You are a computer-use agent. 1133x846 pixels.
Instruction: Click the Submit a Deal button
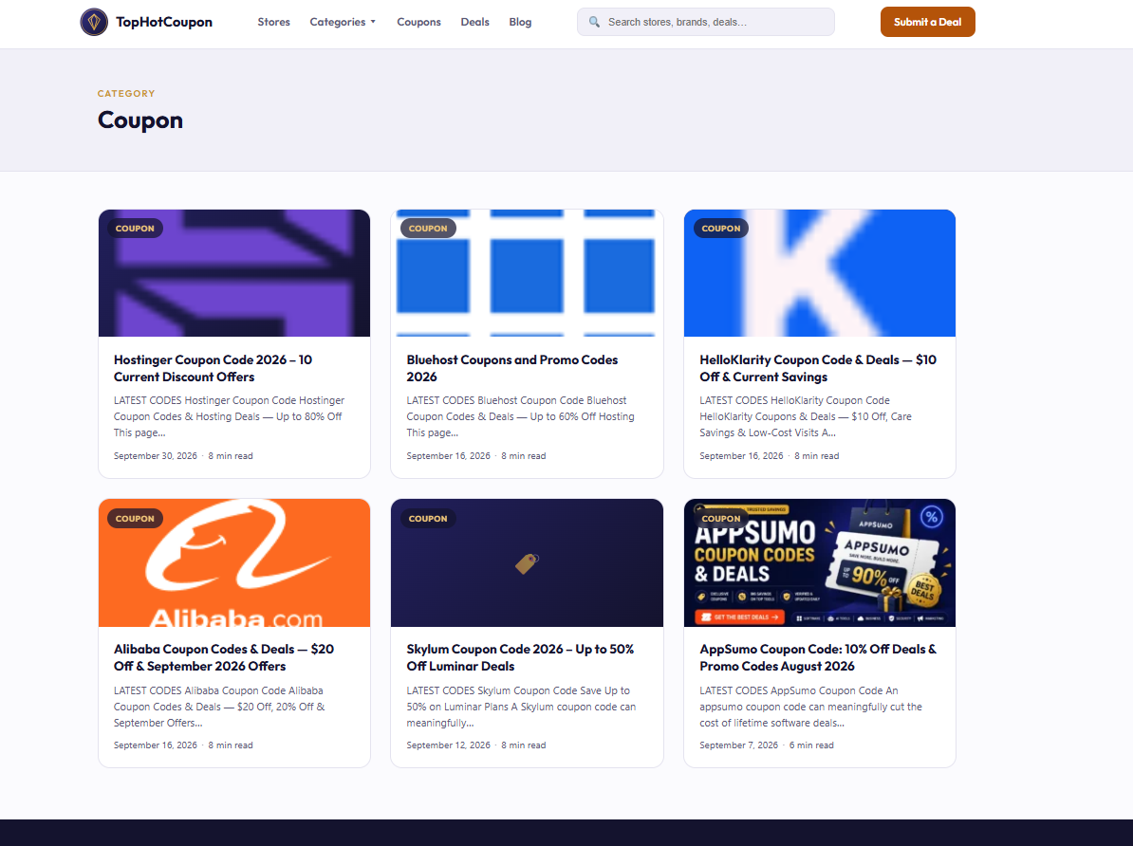(x=928, y=22)
